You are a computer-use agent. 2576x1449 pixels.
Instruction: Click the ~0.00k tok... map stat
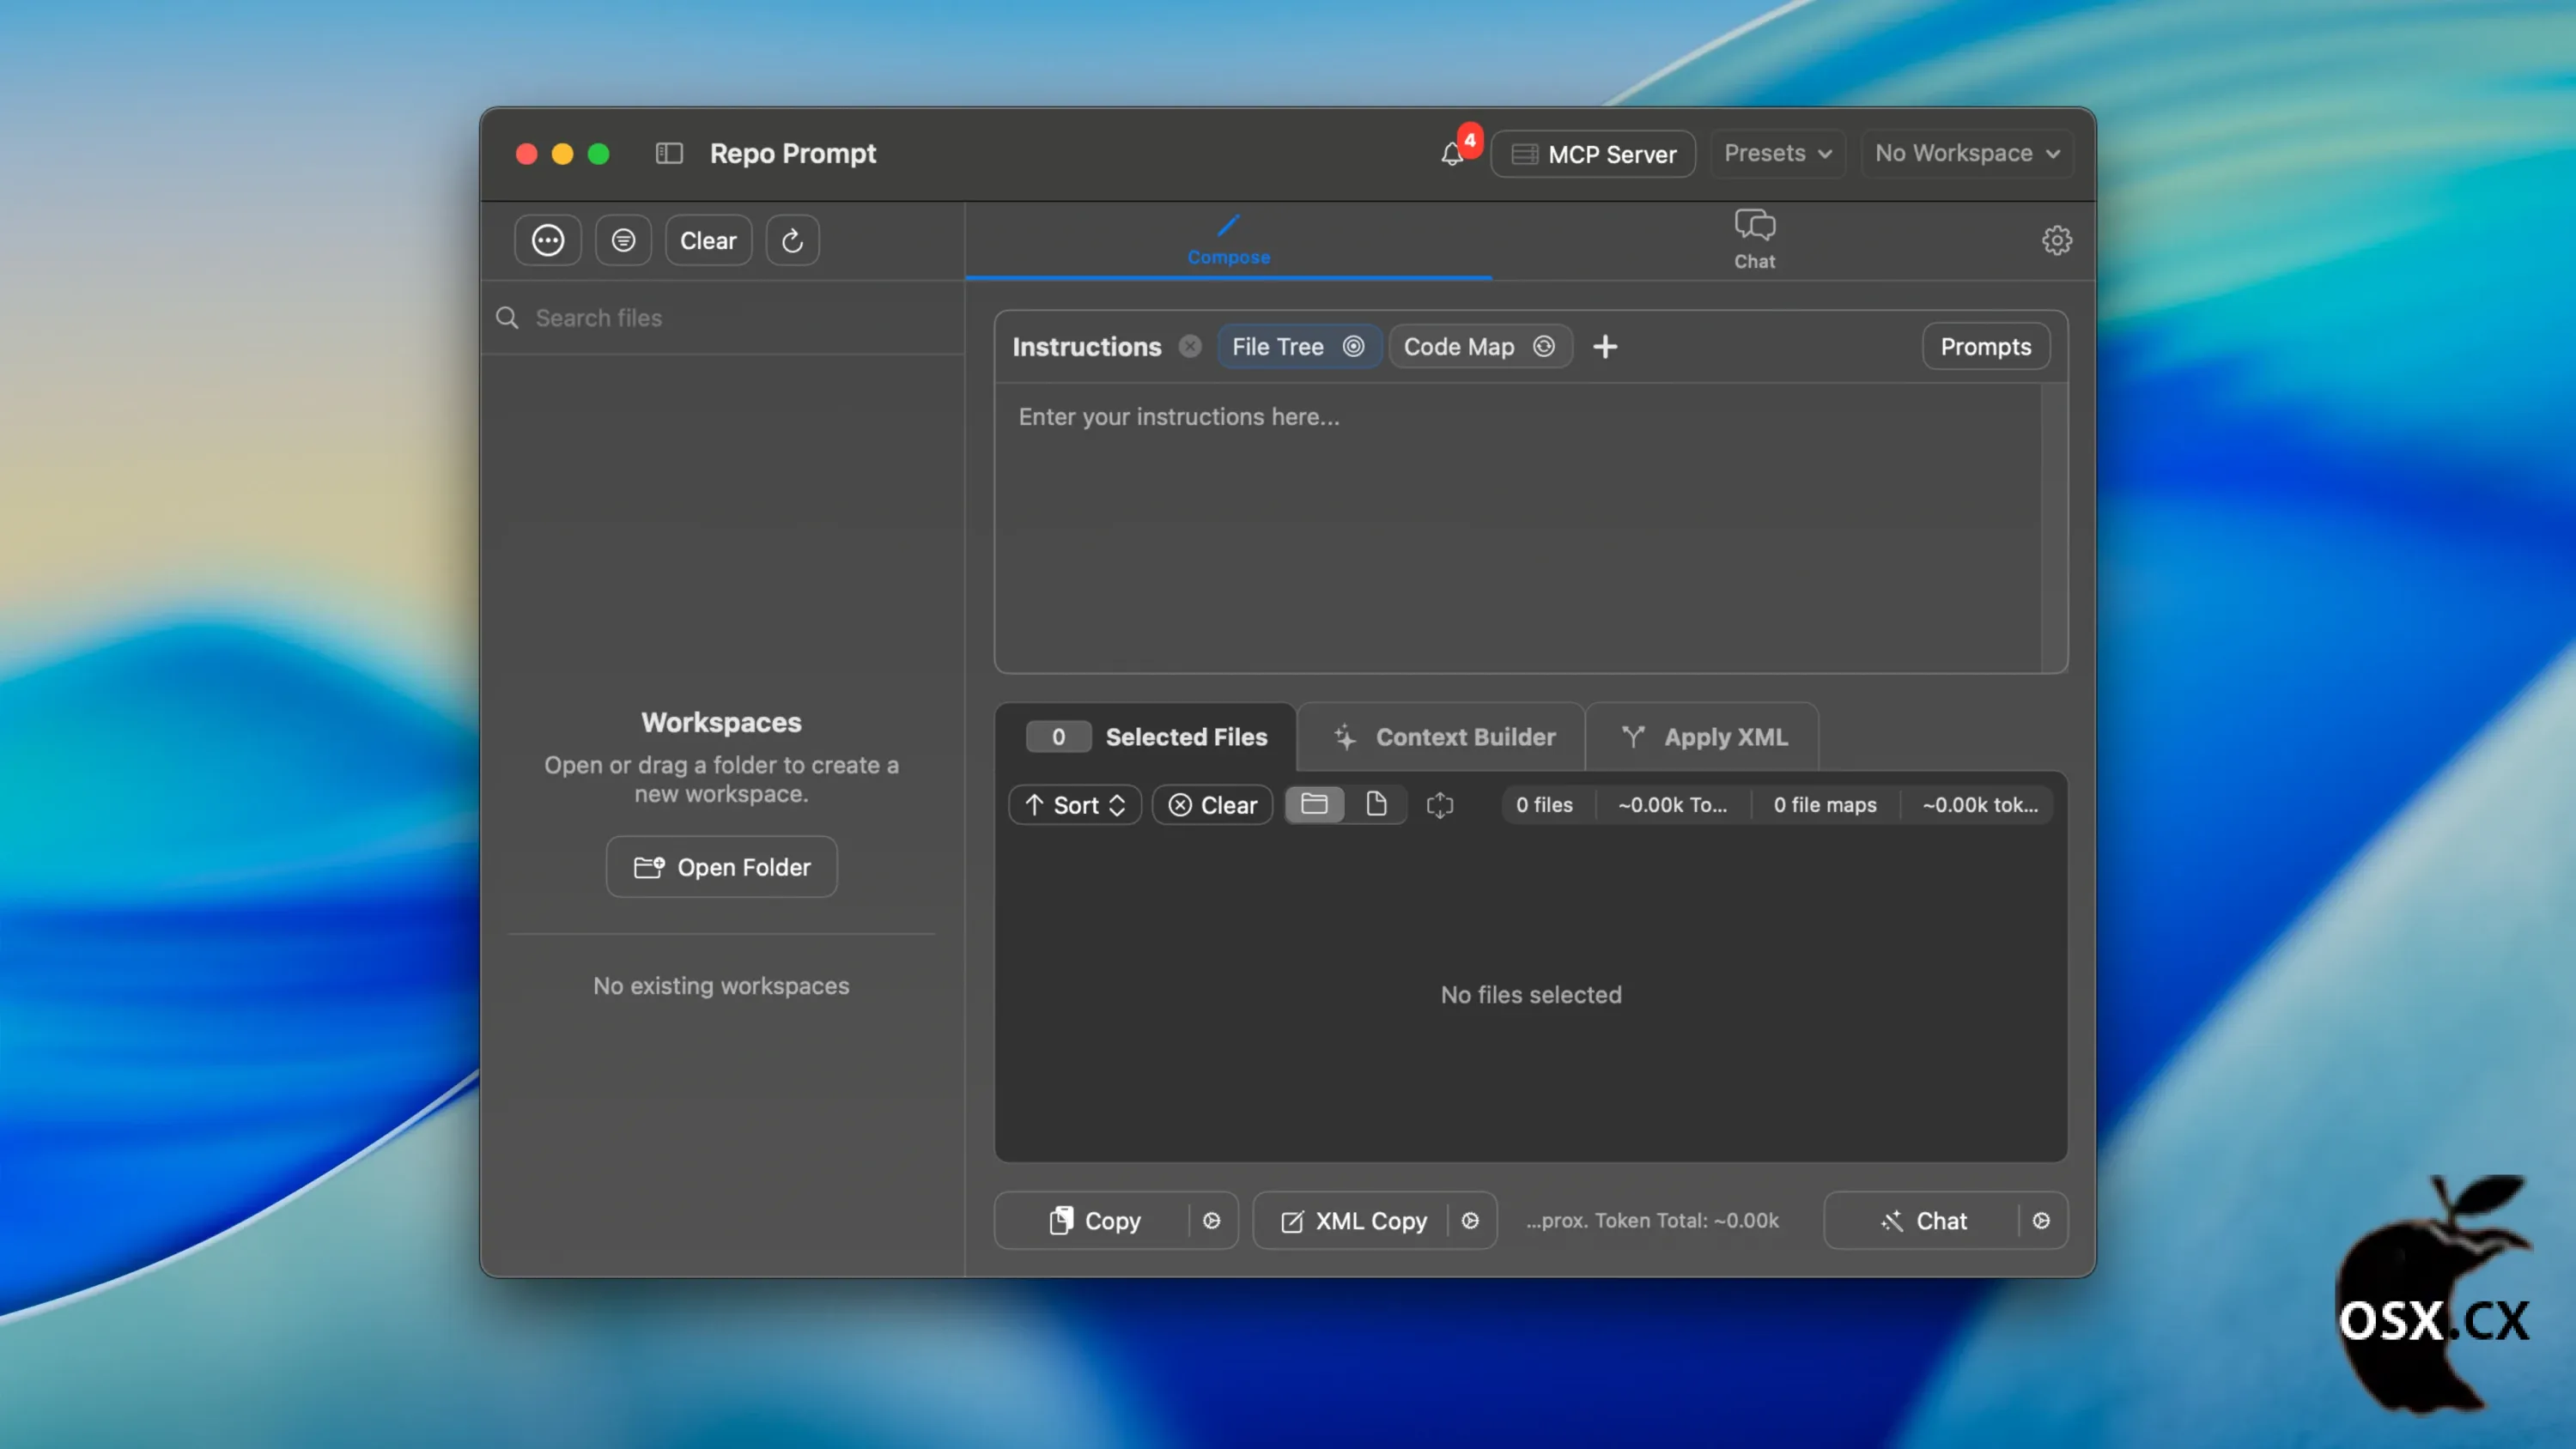point(1979,805)
